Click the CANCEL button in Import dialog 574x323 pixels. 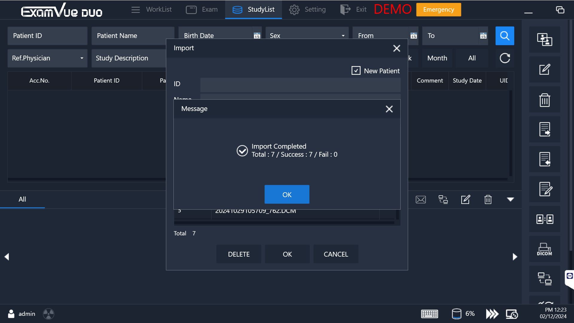click(x=336, y=254)
